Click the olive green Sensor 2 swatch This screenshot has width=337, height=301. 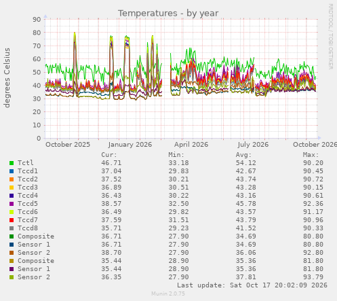(x=12, y=277)
